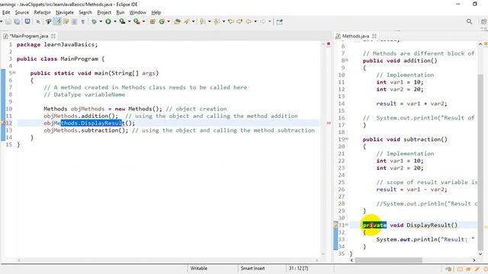The height and width of the screenshot is (274, 488).
Task: Click "Writable" in the status bar
Action: (x=198, y=268)
